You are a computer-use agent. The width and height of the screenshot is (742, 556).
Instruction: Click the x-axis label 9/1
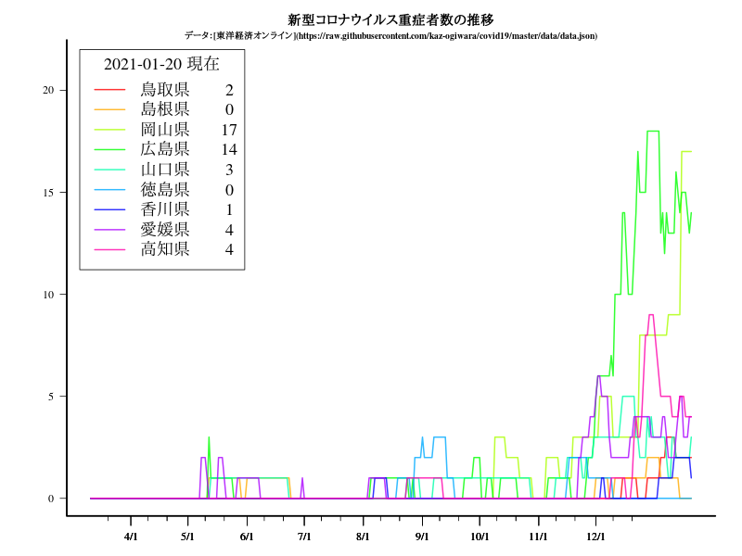(422, 537)
